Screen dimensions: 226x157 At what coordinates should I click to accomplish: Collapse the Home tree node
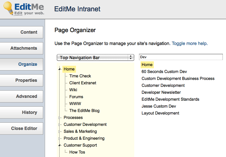(x=59, y=69)
